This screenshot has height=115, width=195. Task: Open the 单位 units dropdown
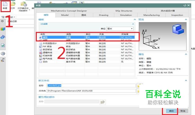point(120,29)
